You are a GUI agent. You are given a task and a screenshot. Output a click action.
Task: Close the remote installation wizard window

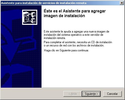[x=122, y=3]
